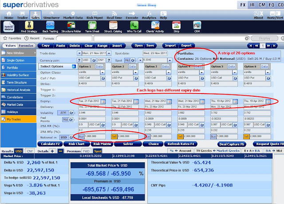Refresh the Spot Mid rate

point(133,60)
